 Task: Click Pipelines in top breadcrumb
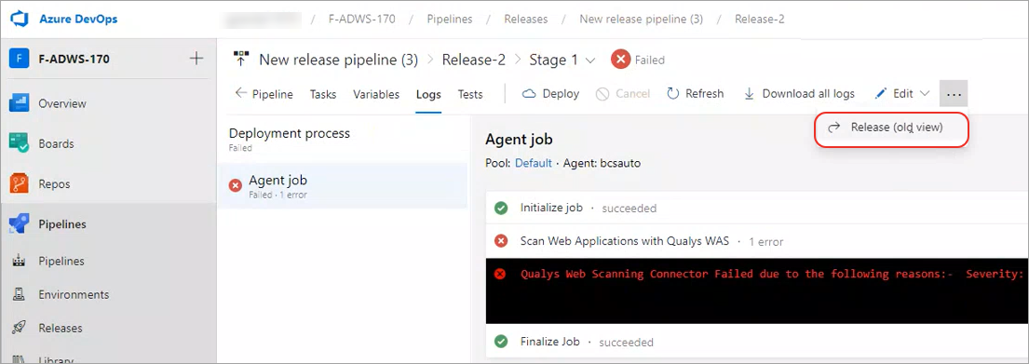click(x=450, y=19)
